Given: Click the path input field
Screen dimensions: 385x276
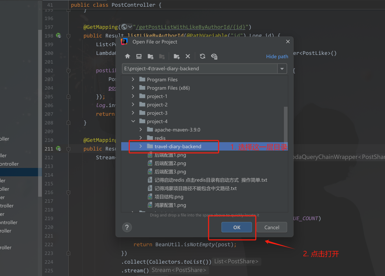Looking at the screenshot, I should (x=200, y=69).
